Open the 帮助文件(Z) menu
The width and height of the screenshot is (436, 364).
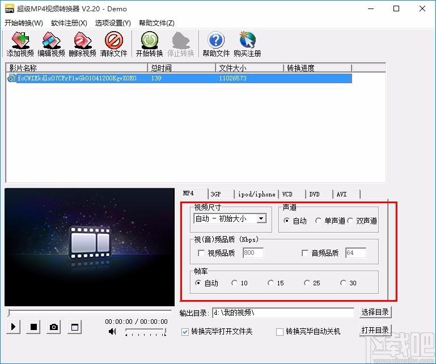[156, 23]
